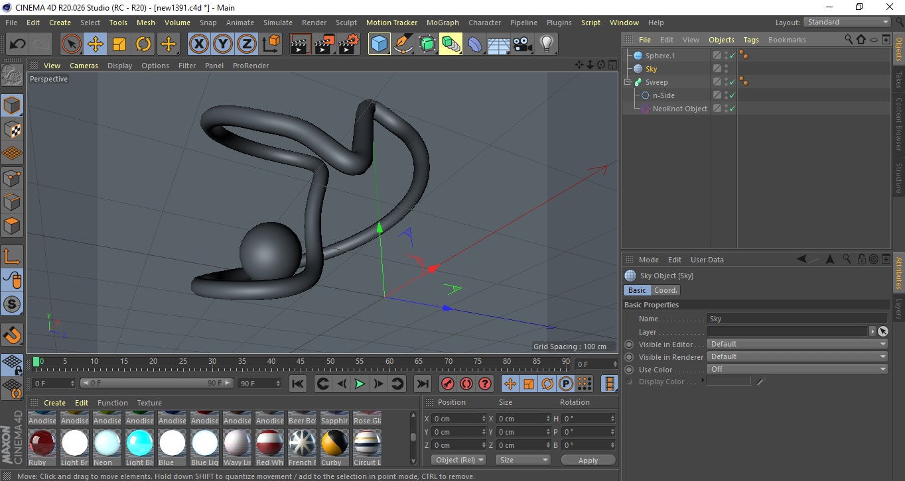
Task: Open the Visible in Editor dropdown
Action: (x=797, y=344)
